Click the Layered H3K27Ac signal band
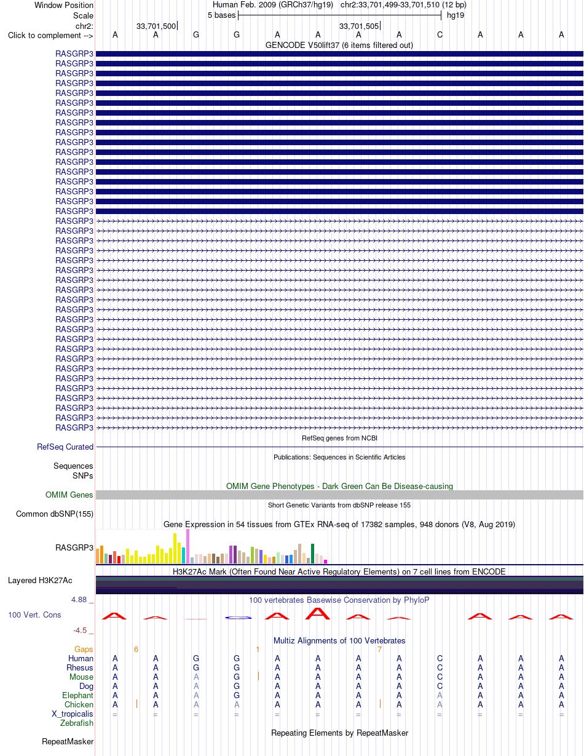The image size is (584, 756). (339, 585)
